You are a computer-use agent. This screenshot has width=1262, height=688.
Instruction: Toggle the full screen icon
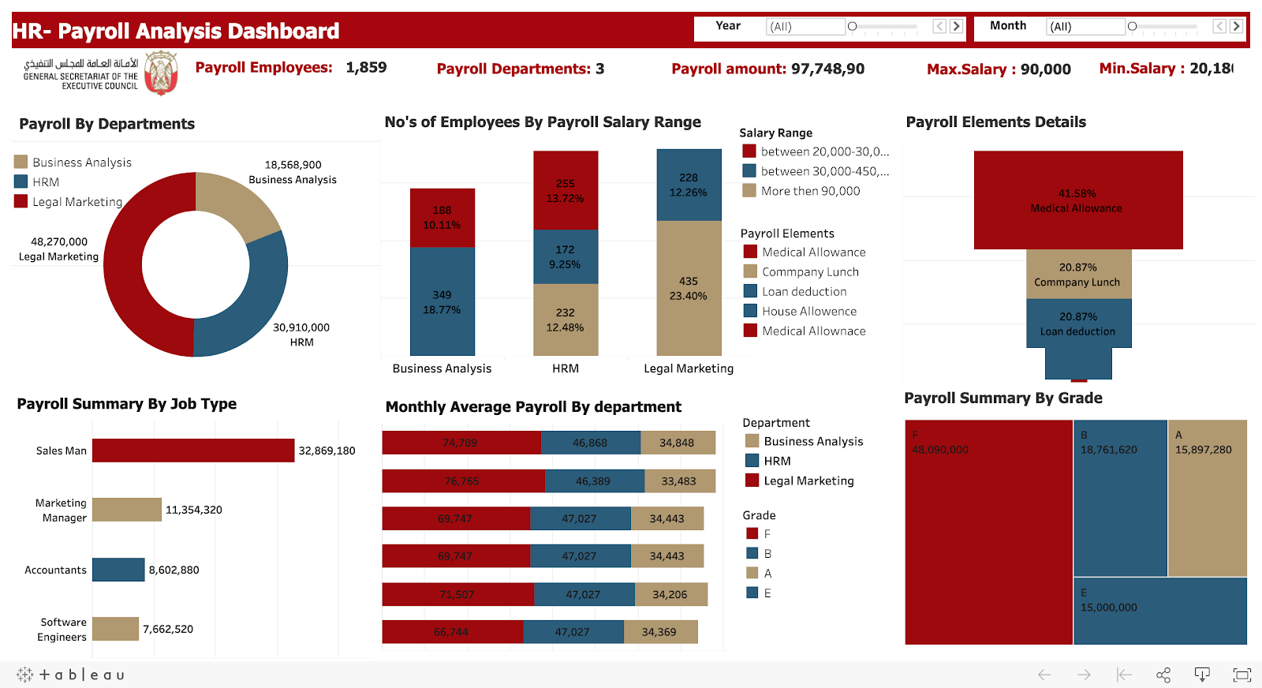point(1242,675)
